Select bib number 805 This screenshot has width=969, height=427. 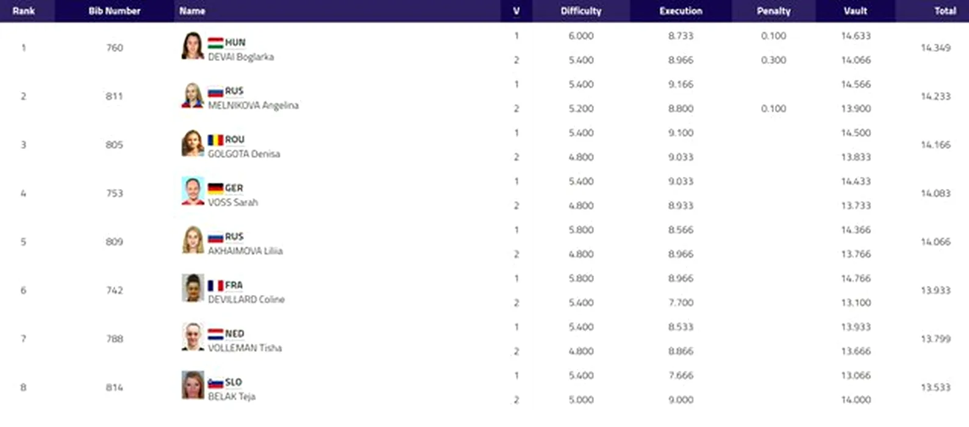[x=115, y=145]
